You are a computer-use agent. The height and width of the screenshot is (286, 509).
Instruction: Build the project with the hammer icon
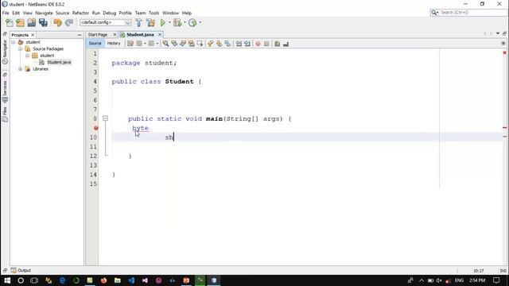pos(138,22)
